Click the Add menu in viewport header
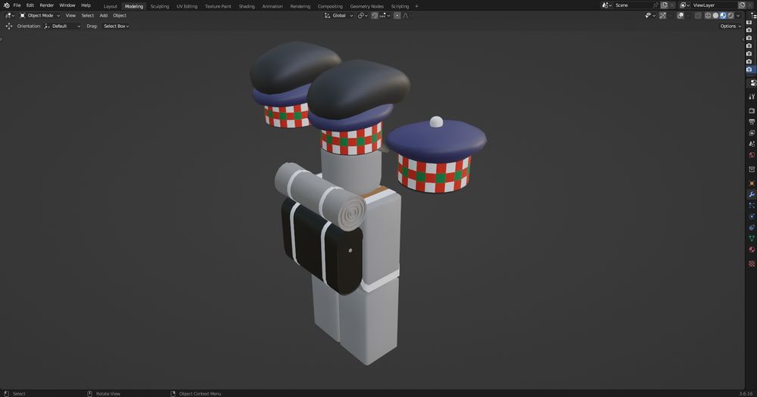 pyautogui.click(x=104, y=15)
